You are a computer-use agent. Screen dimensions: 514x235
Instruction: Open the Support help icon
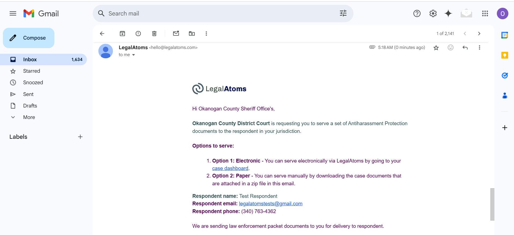click(417, 13)
